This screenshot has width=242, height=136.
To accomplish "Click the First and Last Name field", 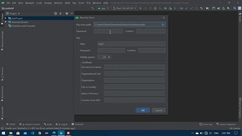I will tap(134, 67).
